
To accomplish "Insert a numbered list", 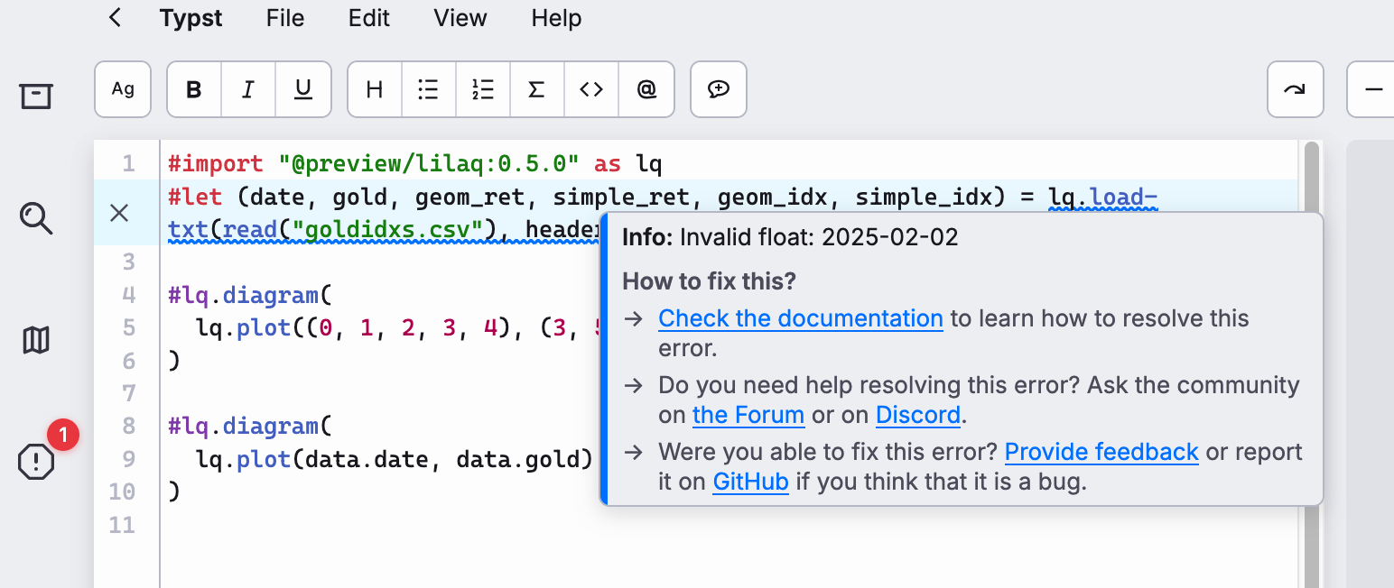I will click(483, 89).
